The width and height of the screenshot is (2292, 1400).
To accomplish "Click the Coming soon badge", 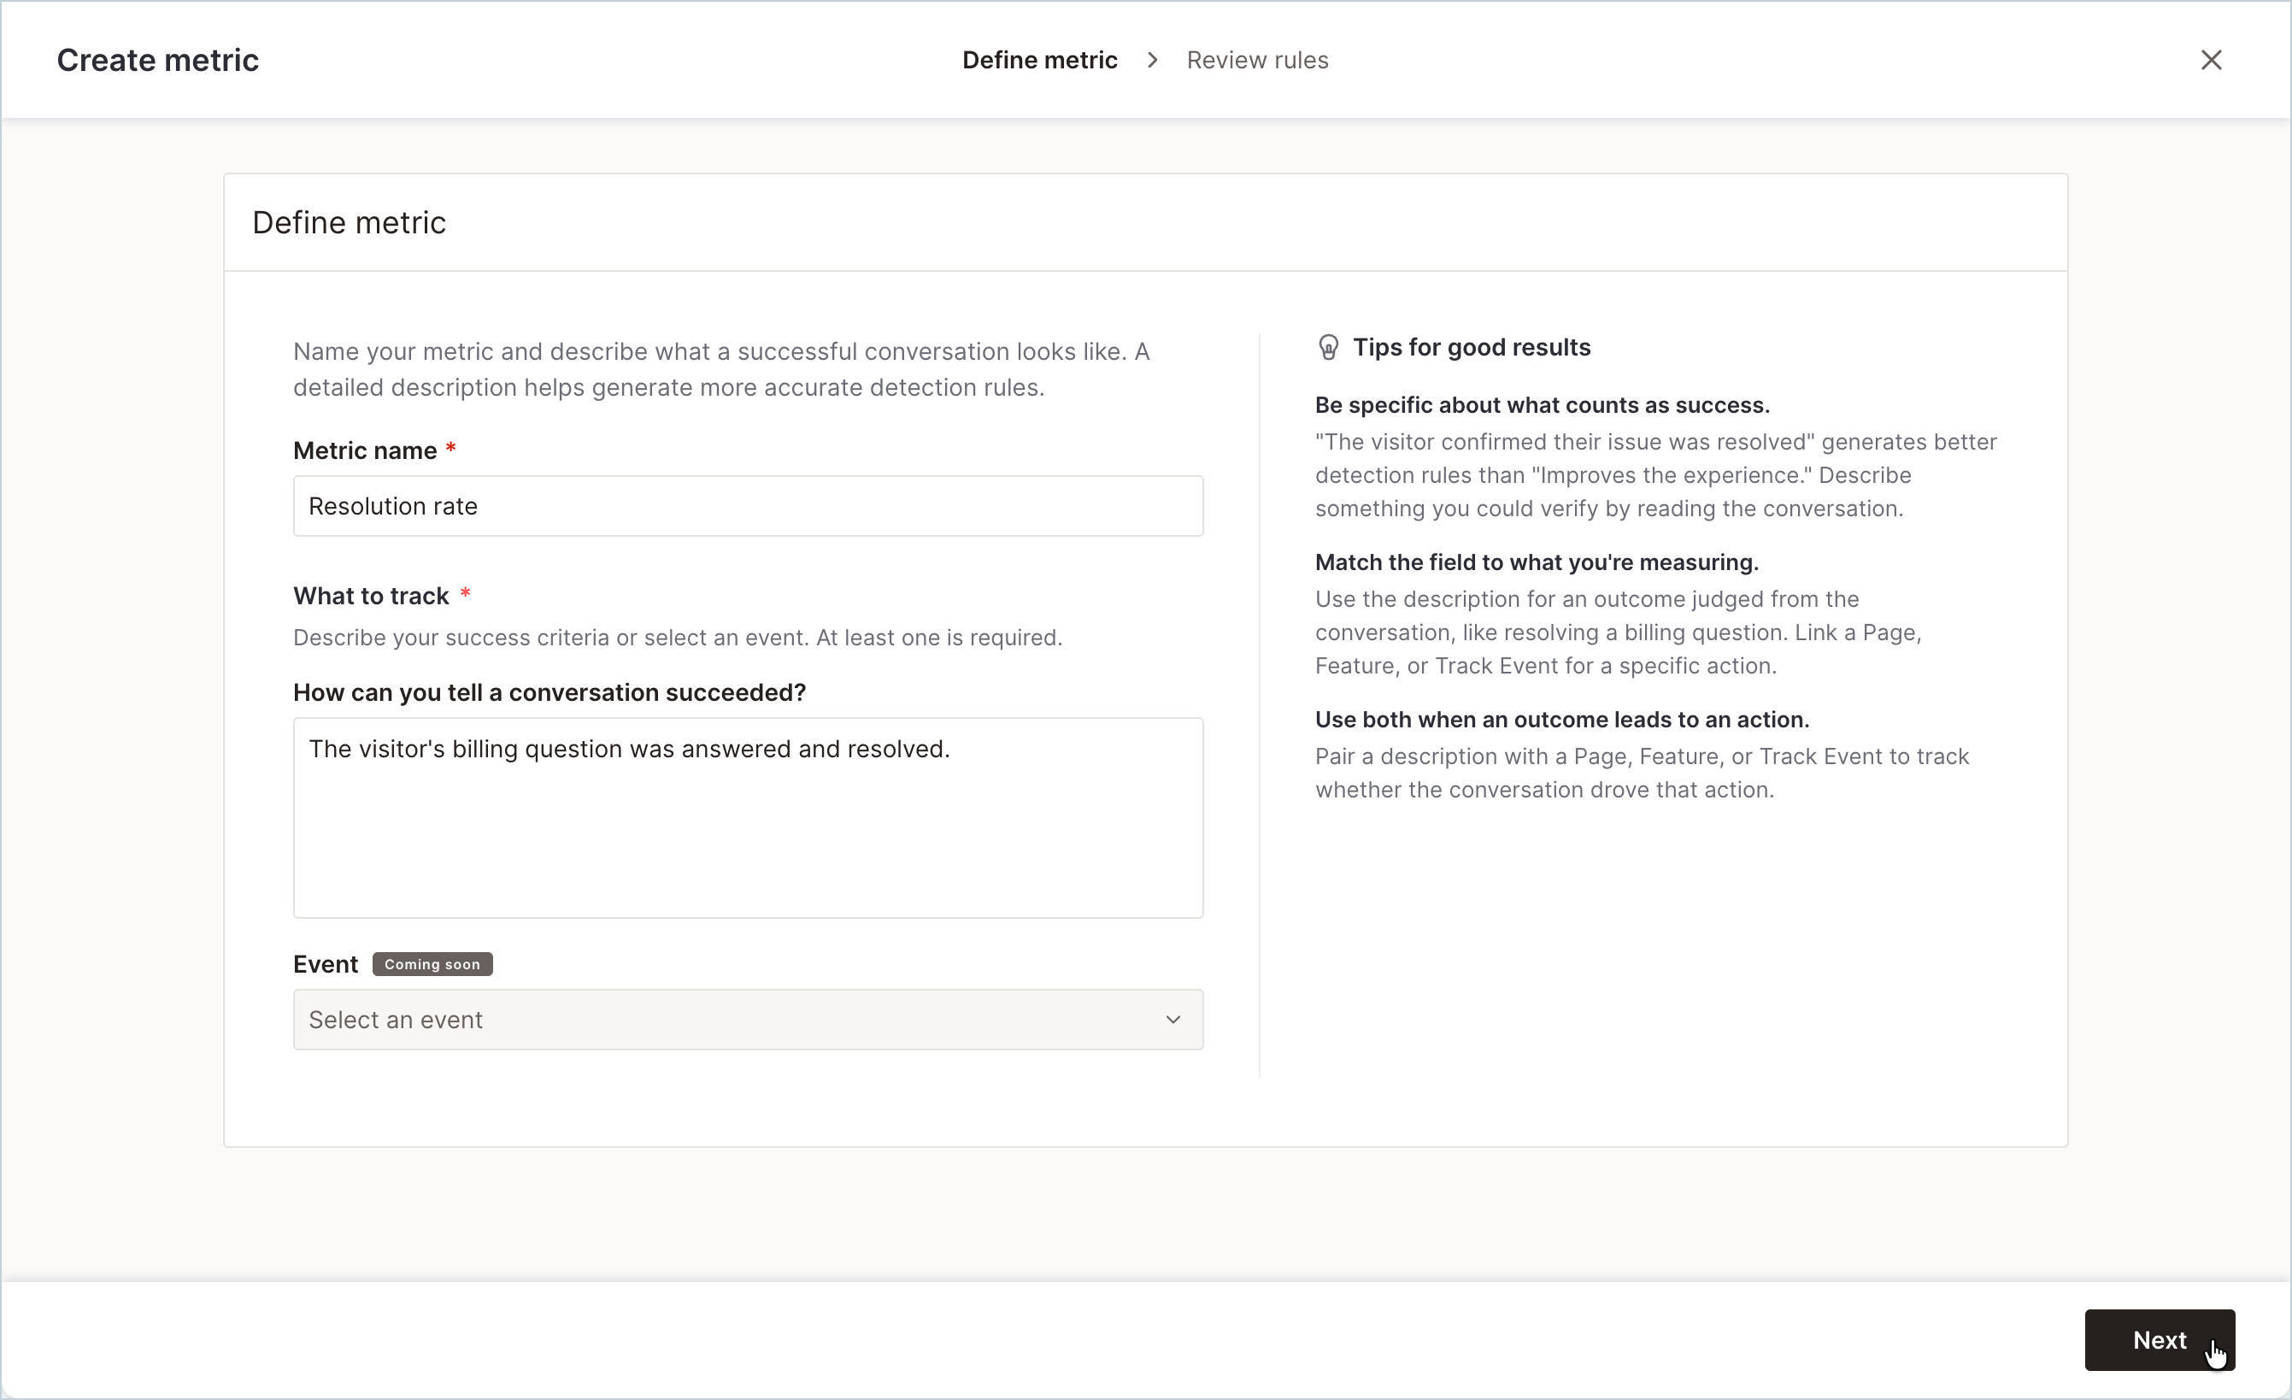I will pos(432,964).
